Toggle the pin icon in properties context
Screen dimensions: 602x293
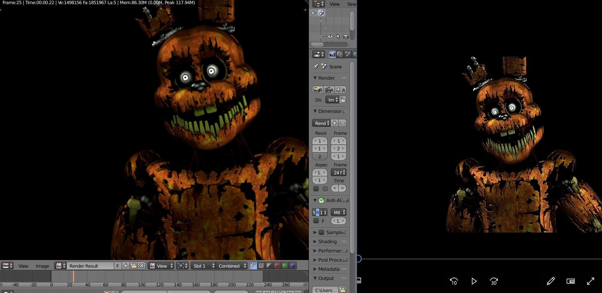(x=316, y=66)
